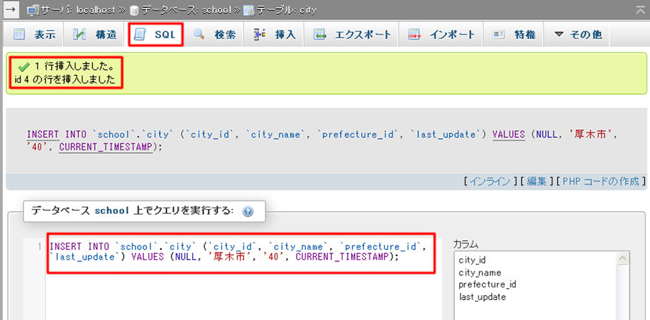Image resolution: width=650 pixels, height=320 pixels.
Task: Open the 表示 (Browse) tab
Action: [33, 35]
